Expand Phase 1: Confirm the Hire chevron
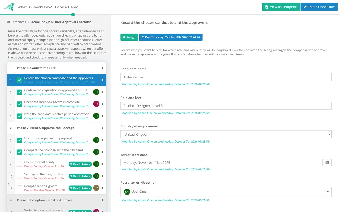 (103, 68)
